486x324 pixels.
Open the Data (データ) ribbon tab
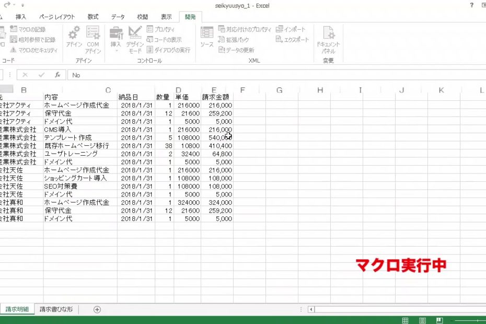[117, 17]
